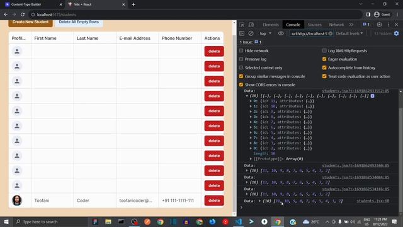Viewport: 403px width, 227px height.
Task: Clear the console filter text
Action: [330, 33]
